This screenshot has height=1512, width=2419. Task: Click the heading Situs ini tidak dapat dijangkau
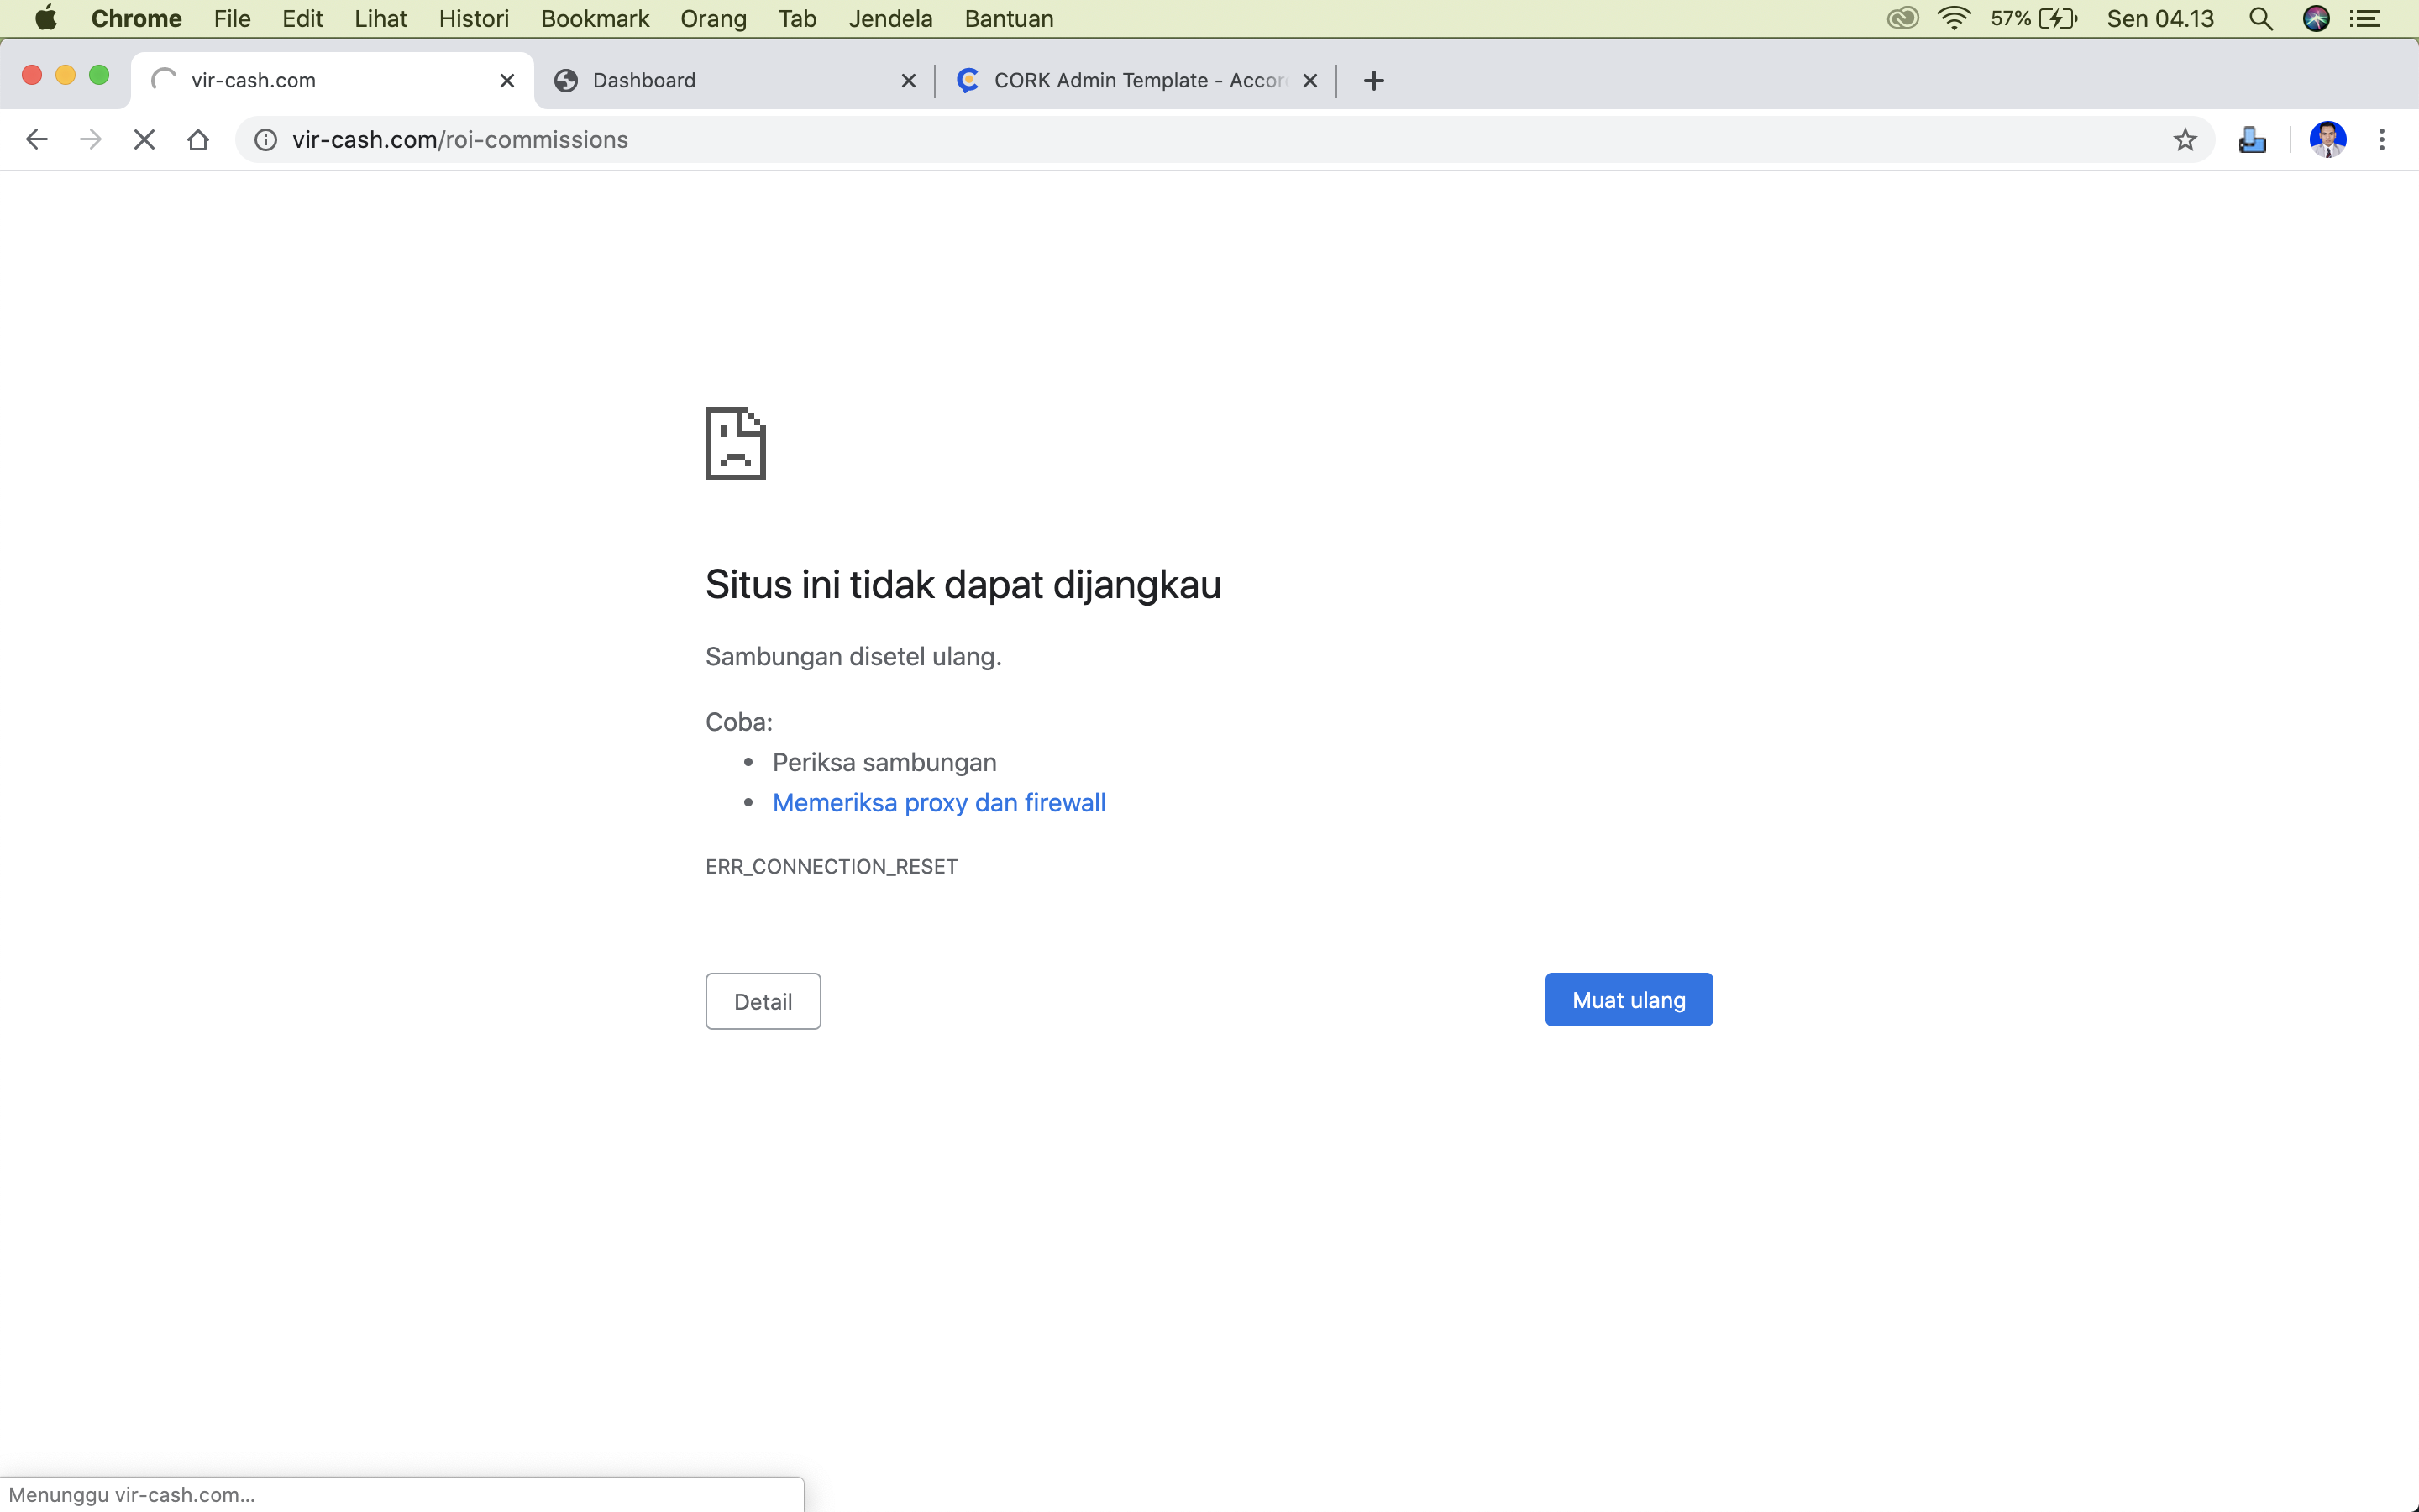[x=963, y=584]
